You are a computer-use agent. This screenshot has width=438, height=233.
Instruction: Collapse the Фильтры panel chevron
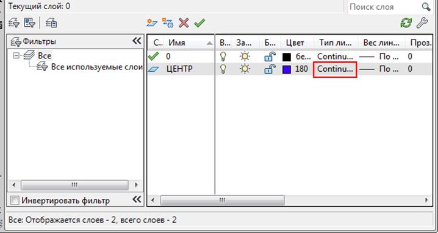(x=137, y=41)
